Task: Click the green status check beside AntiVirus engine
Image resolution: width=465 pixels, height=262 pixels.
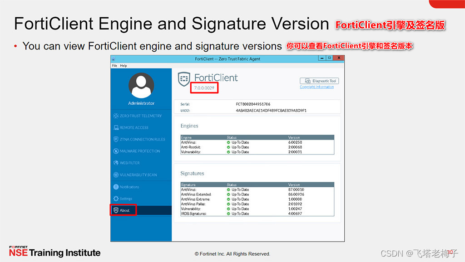Action: pyautogui.click(x=228, y=142)
